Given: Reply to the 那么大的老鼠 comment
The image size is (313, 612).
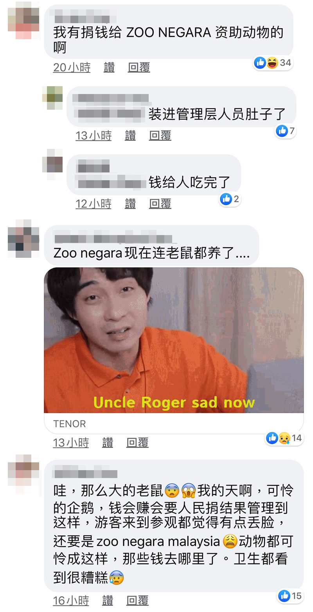Looking at the screenshot, I should coord(137,601).
